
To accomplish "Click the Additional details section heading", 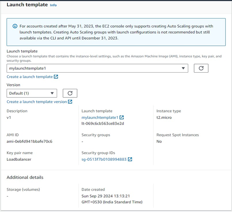I will point(25,177).
